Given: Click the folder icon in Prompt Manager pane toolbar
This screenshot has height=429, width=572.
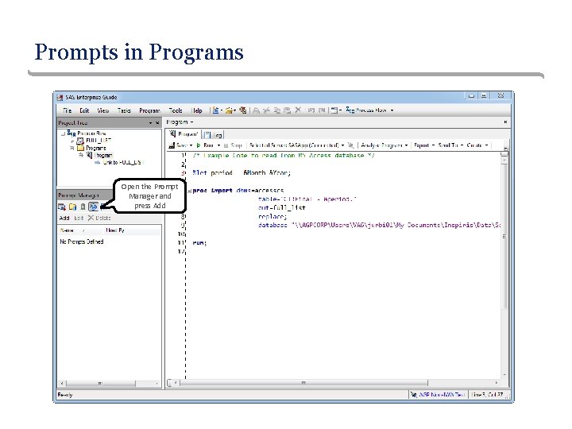Looking at the screenshot, I should [72, 207].
